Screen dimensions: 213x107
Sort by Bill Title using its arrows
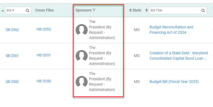tap(146, 10)
